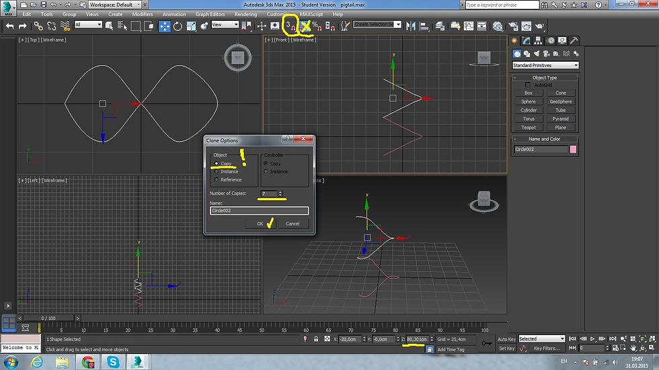Screen dimensions: 659x370
Task: Select the Instance radio in Object group
Action: click(217, 171)
